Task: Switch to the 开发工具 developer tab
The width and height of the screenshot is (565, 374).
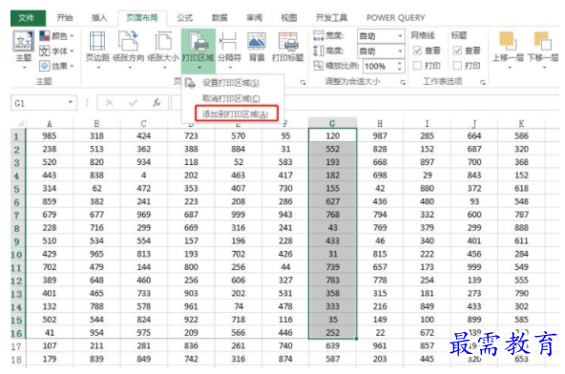Action: (x=331, y=18)
